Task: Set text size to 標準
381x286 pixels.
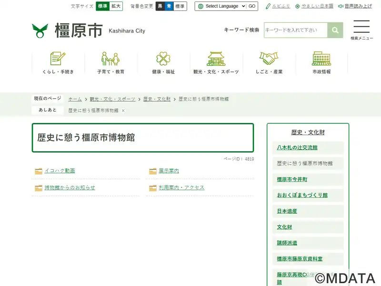Action: (102, 6)
